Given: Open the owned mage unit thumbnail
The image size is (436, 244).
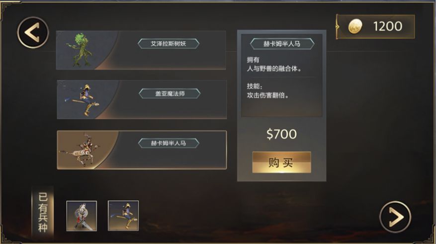Looking at the screenshot, I should [123, 216].
